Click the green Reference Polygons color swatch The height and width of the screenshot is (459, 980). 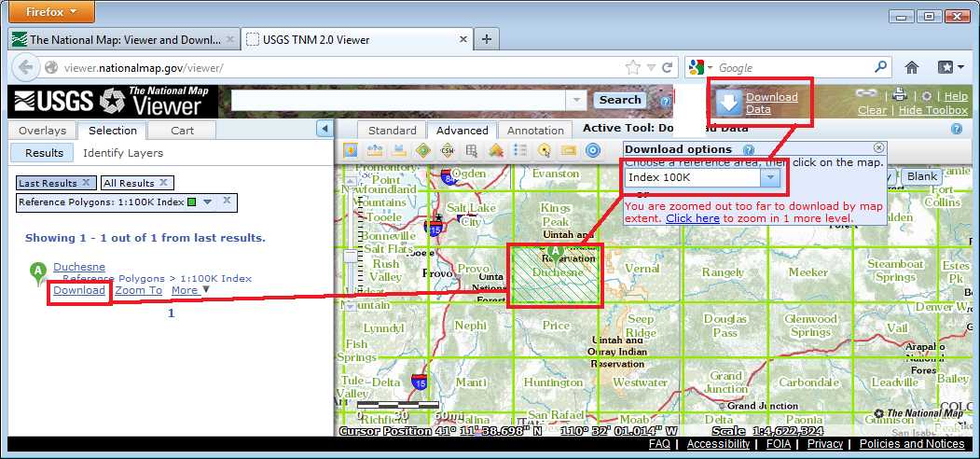coord(191,202)
